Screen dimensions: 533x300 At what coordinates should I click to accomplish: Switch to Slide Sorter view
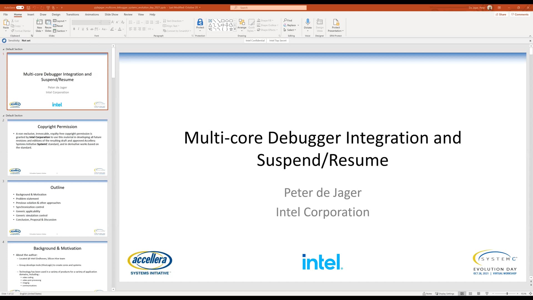coord(470,294)
